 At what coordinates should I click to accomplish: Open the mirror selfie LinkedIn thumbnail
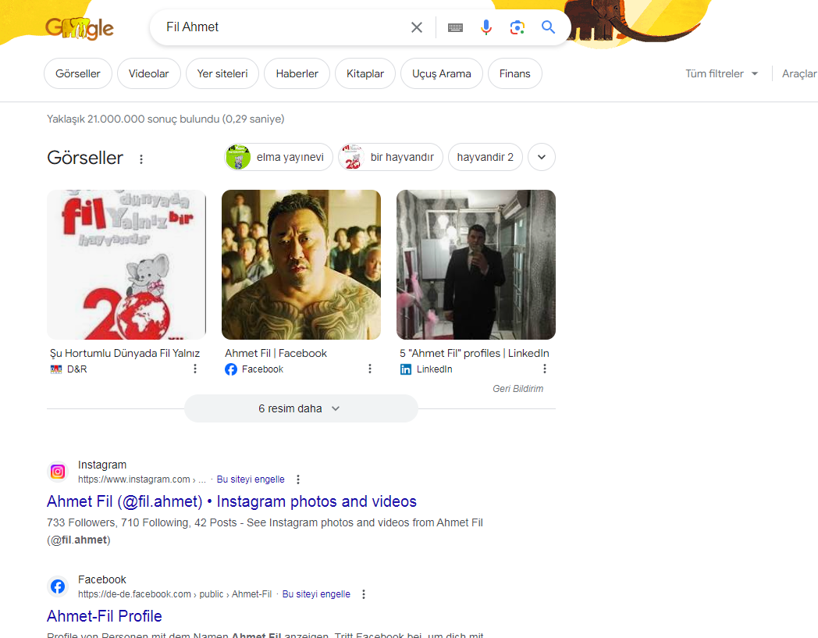tap(476, 264)
